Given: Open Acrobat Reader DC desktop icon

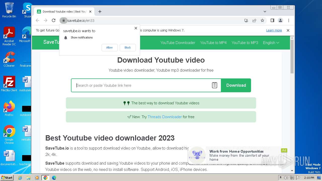Looking at the screenshot, I should coord(9,36).
